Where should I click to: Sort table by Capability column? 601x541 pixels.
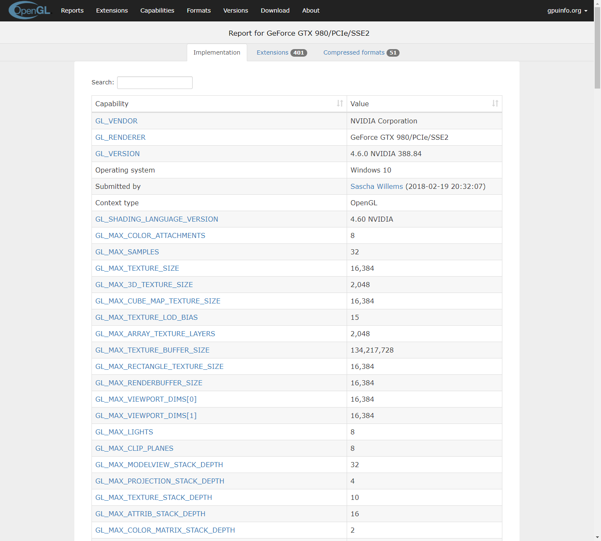pos(219,104)
